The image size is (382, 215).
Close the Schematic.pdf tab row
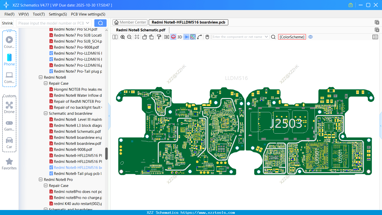[377, 30]
